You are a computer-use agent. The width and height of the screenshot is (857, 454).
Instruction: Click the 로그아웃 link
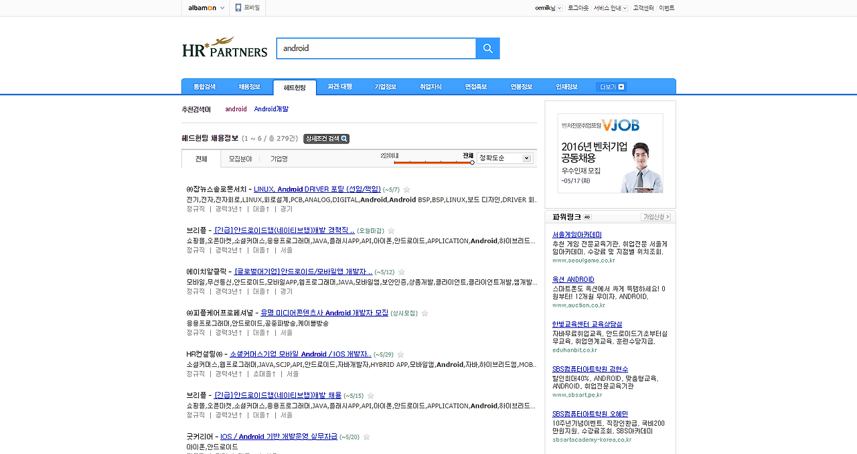tap(577, 8)
